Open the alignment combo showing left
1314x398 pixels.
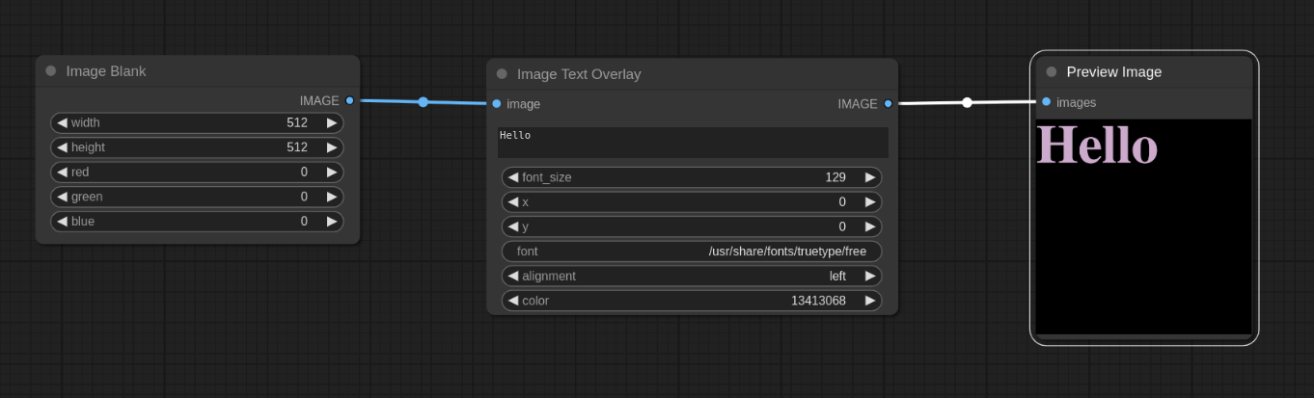tap(692, 276)
